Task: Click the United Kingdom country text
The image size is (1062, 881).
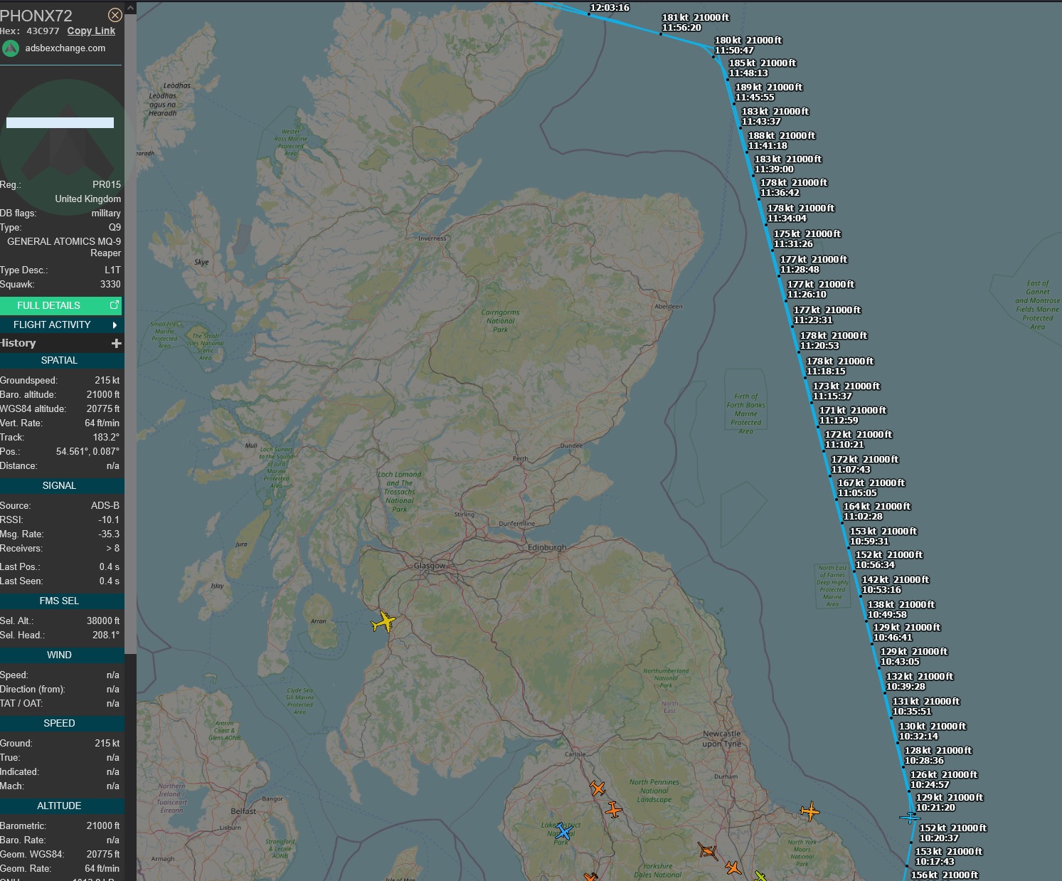Action: pyautogui.click(x=88, y=199)
